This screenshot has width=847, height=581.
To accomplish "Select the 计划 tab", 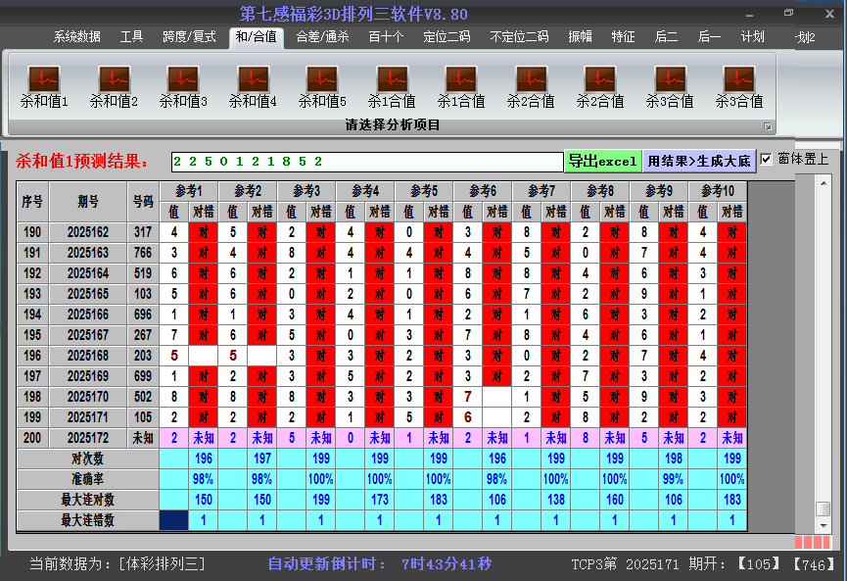I will click(752, 37).
